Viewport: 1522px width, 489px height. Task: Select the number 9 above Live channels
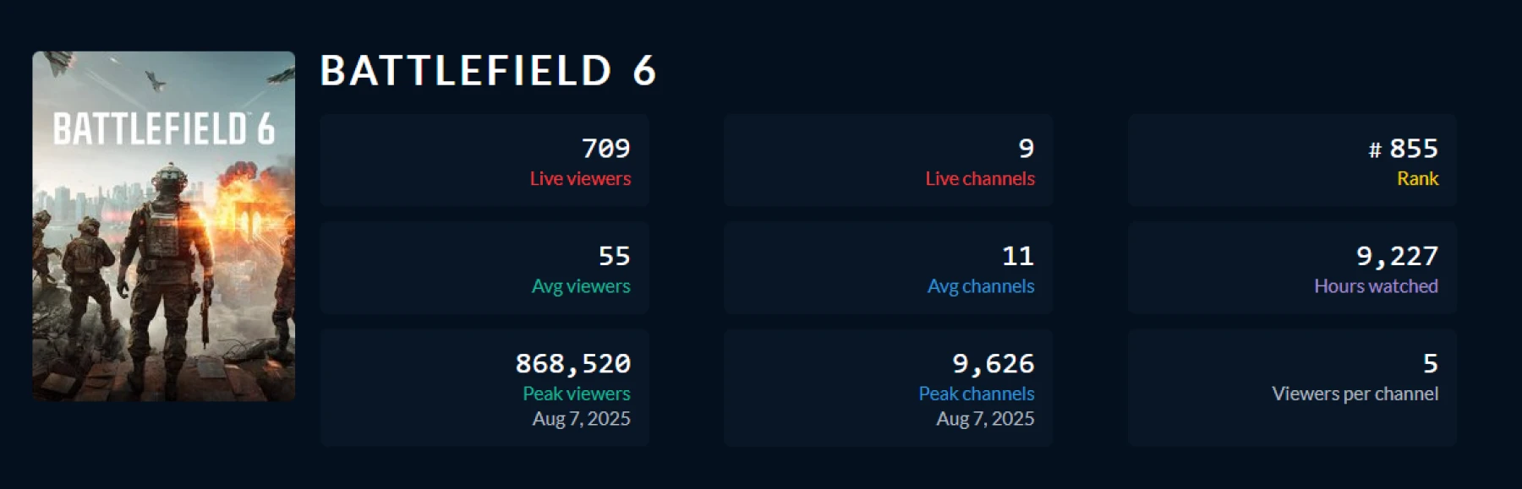[1026, 149]
